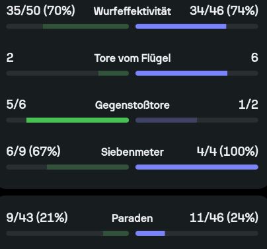Select the 34/46 (74%) value
The image size is (267, 249).
pyautogui.click(x=224, y=11)
